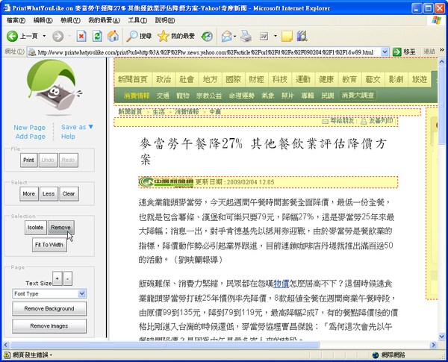Open the 我的最愛(A) menu
This screenshot has height=362, width=448.
pyautogui.click(x=104, y=20)
